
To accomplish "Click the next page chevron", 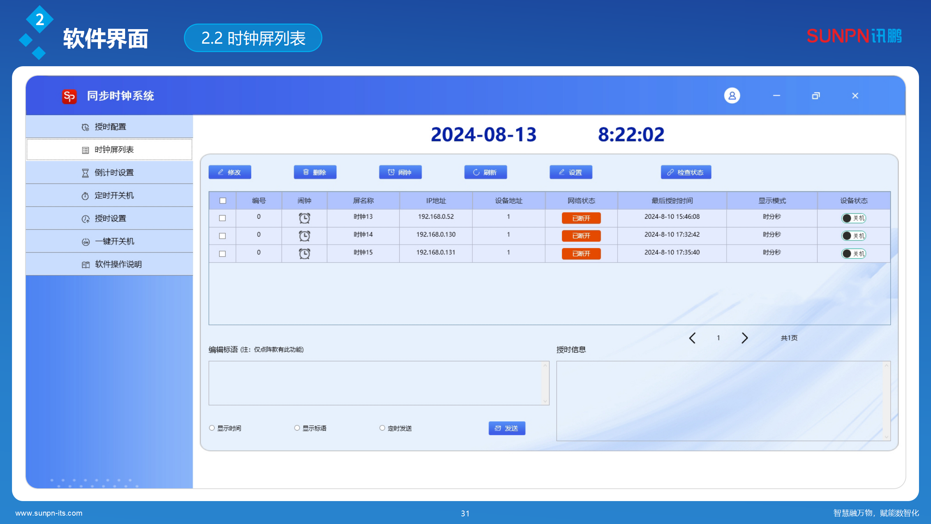I will (744, 338).
